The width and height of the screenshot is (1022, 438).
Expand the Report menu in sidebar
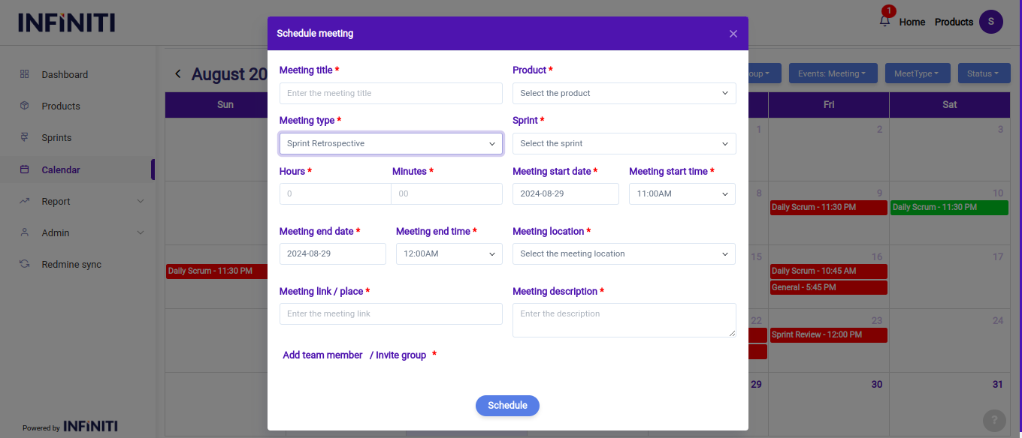pos(141,201)
